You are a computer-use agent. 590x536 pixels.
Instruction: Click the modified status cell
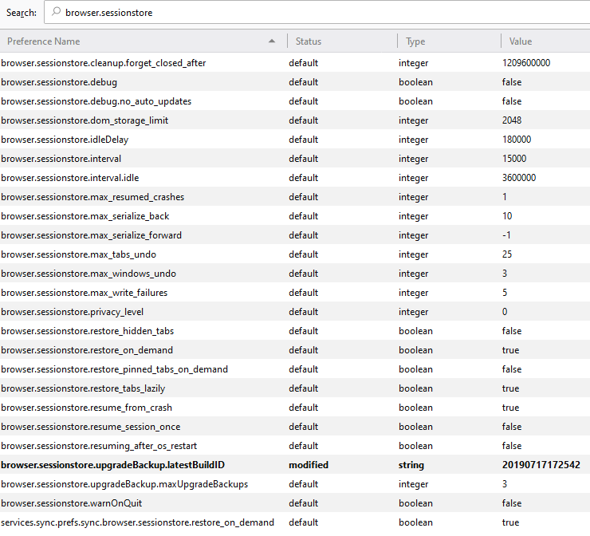(309, 465)
